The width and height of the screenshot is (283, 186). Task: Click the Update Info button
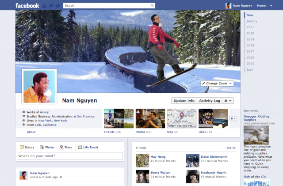[184, 101]
